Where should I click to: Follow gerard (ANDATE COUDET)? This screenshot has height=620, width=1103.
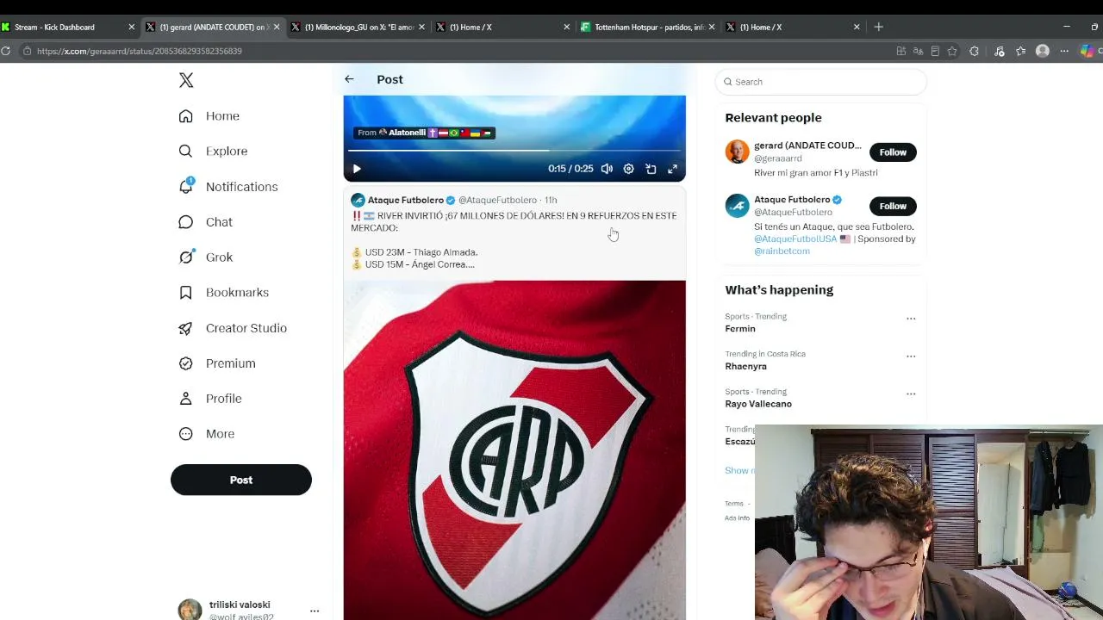coord(893,152)
